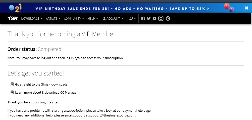Click the VIP Birthday Sale banner text
The width and height of the screenshot is (252, 120).
tap(122, 9)
